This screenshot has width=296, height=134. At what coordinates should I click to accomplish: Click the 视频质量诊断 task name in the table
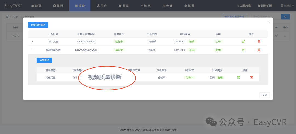coord(53,50)
